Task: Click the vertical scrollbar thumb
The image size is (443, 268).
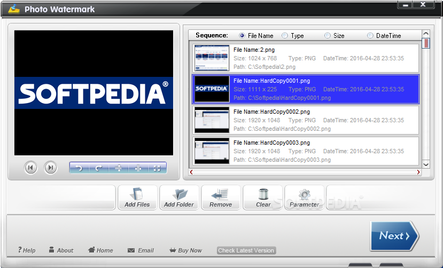Action: tap(426, 43)
